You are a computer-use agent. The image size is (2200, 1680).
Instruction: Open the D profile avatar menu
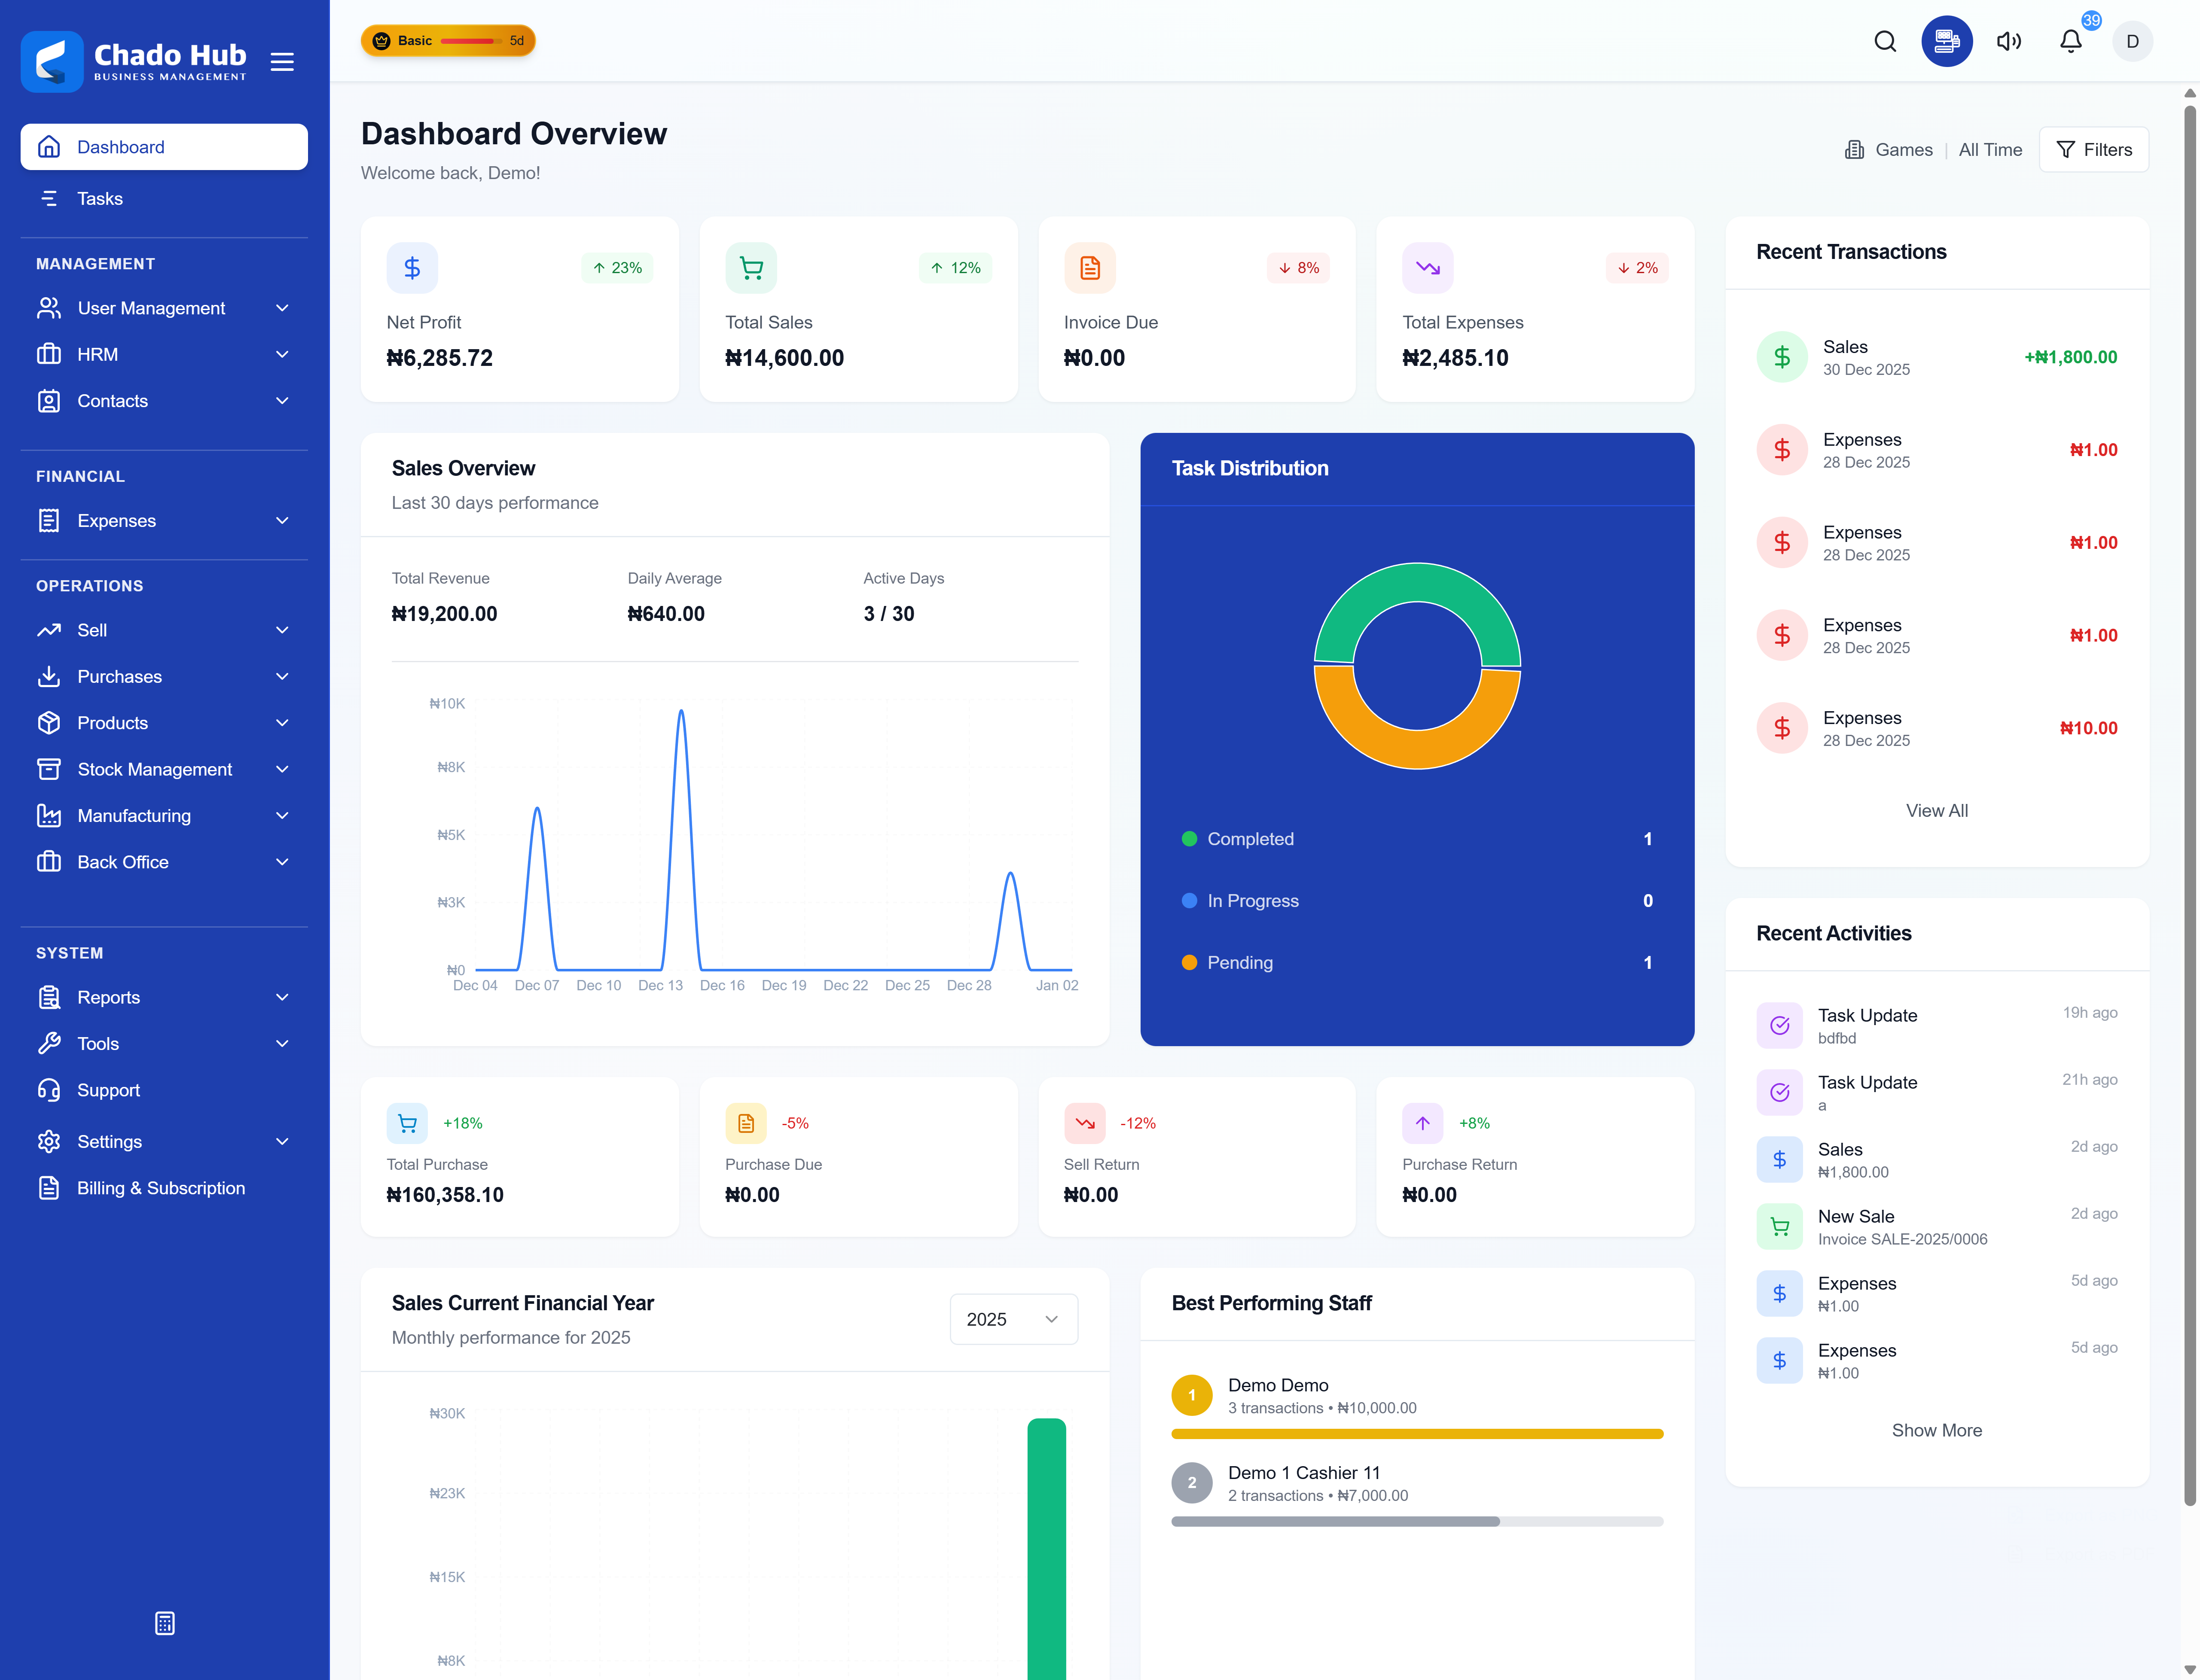click(2133, 41)
